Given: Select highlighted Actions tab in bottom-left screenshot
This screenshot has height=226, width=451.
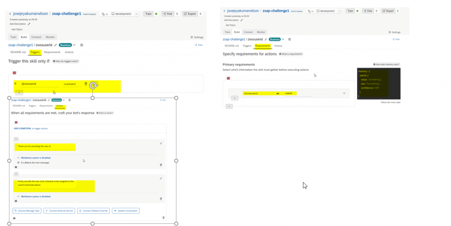Looking at the screenshot, I should (59, 106).
